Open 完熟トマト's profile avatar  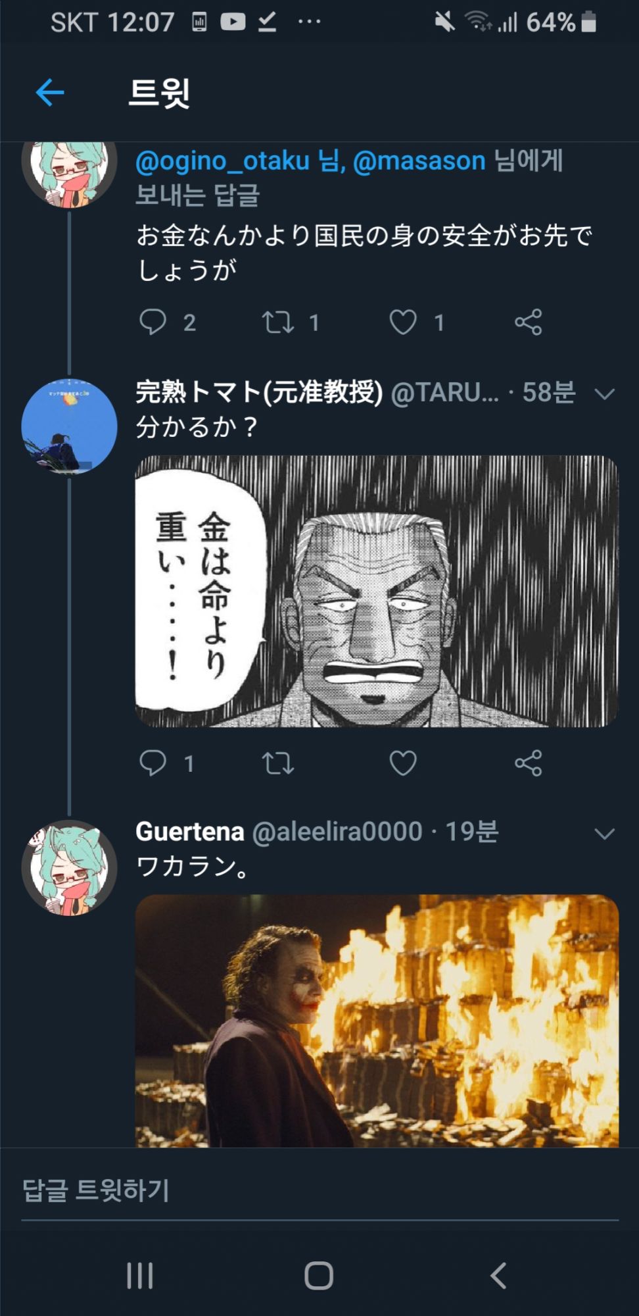[x=69, y=426]
